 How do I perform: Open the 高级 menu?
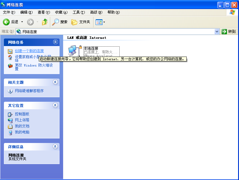coord(96,12)
